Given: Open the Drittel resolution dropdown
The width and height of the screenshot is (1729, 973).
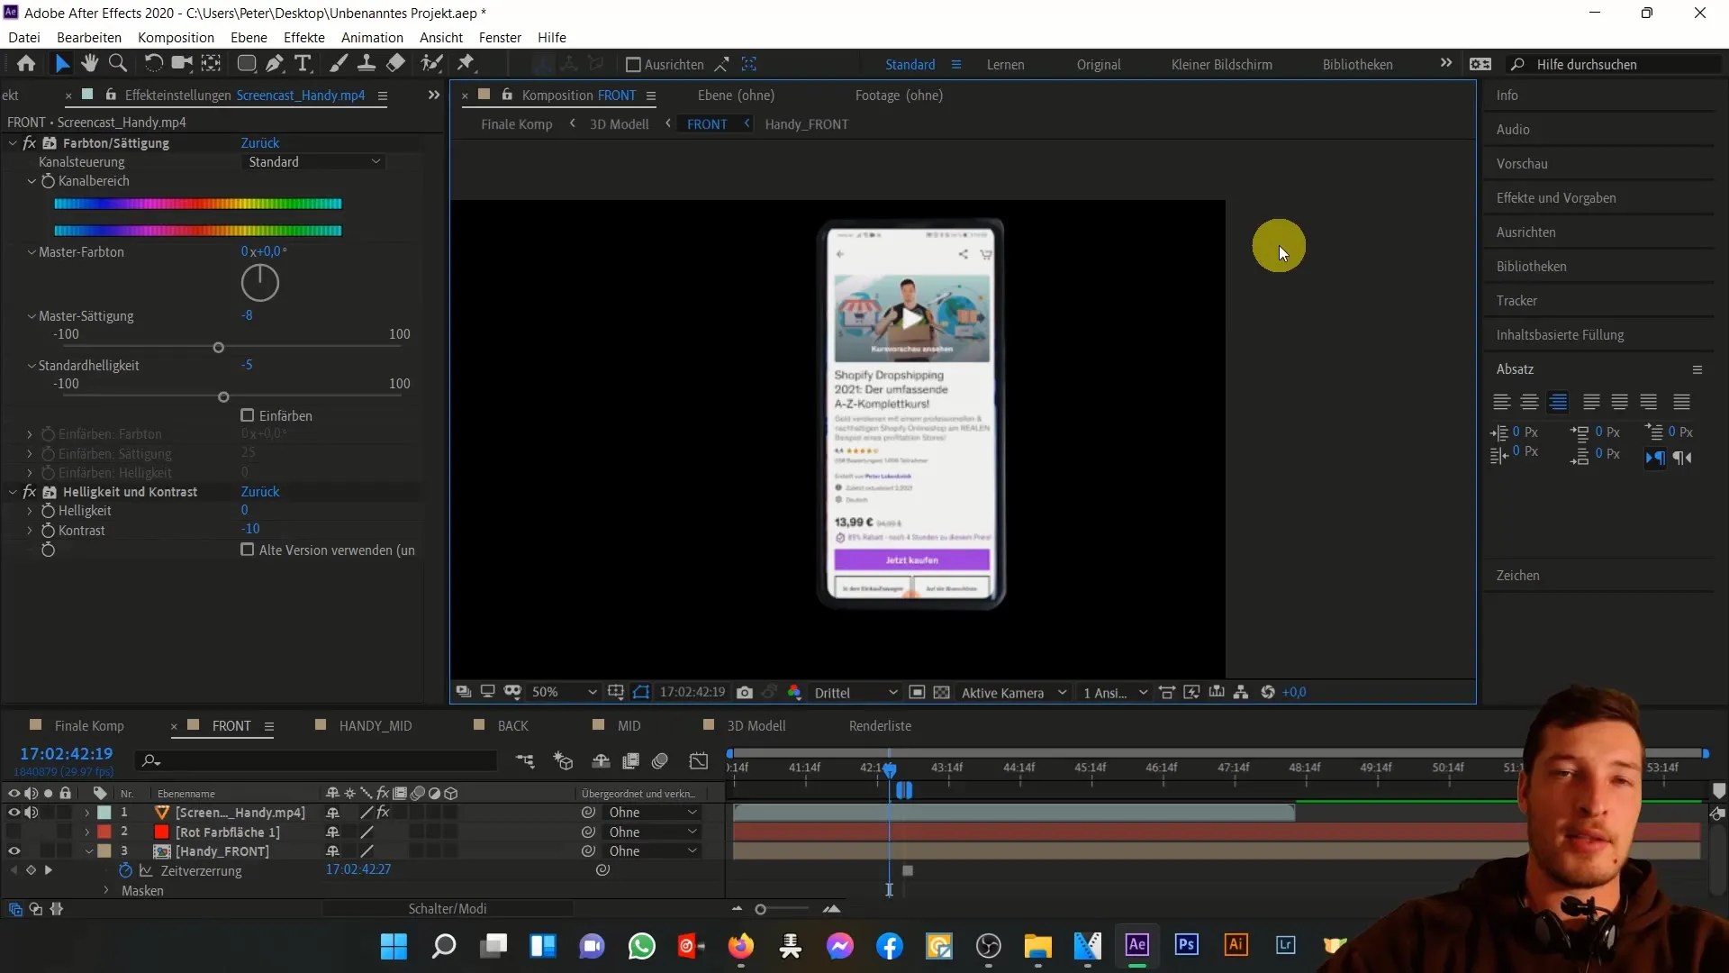Looking at the screenshot, I should pos(855,693).
